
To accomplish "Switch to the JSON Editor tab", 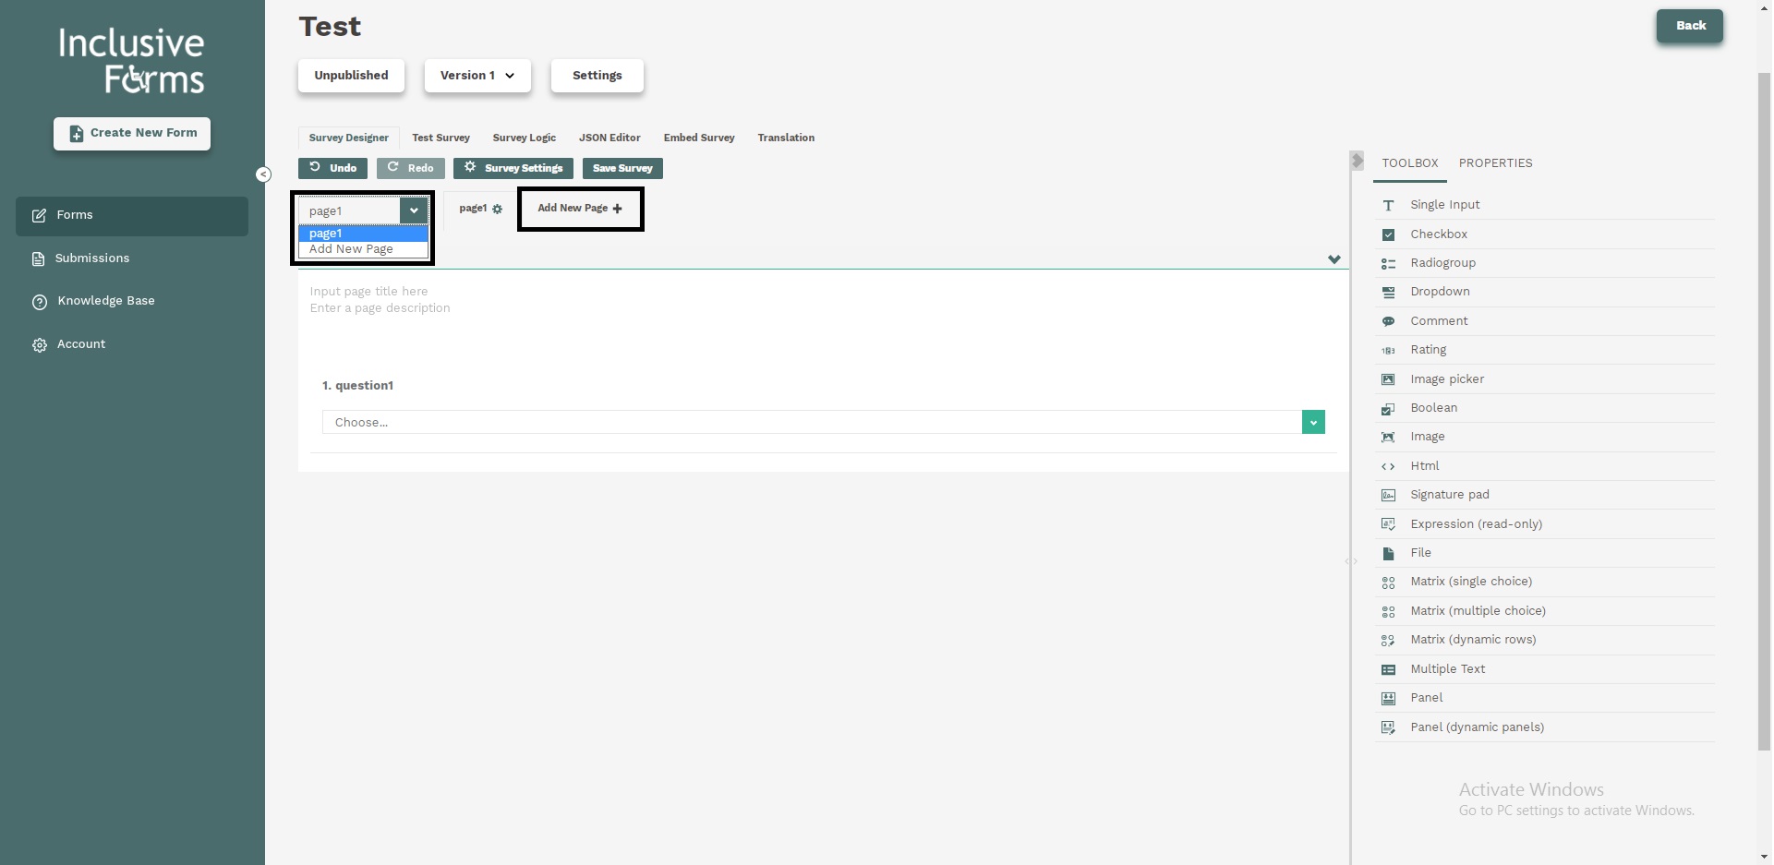I will point(609,138).
